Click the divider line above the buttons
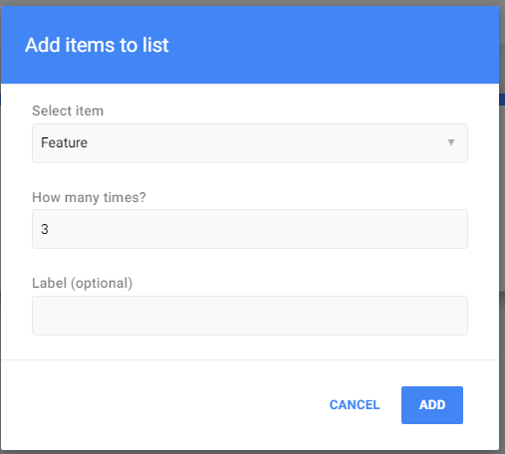 (250, 359)
